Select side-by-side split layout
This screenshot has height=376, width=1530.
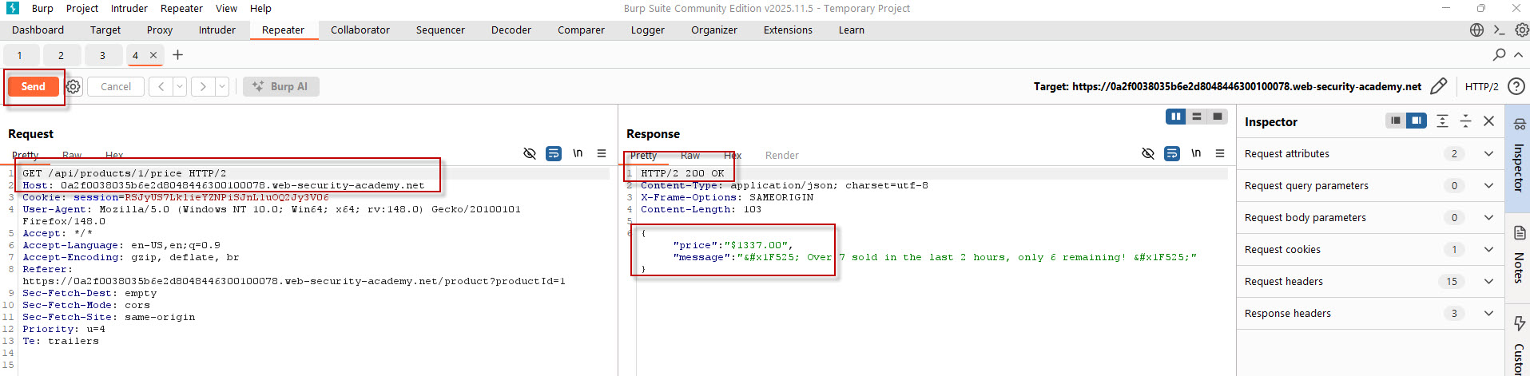pyautogui.click(x=1176, y=117)
